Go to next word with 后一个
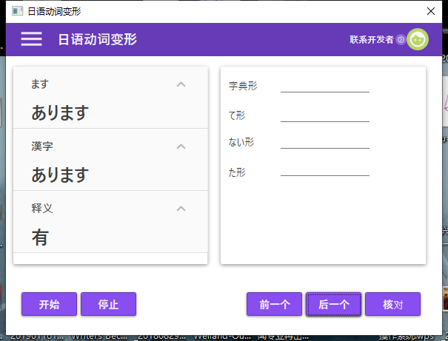 tap(333, 304)
